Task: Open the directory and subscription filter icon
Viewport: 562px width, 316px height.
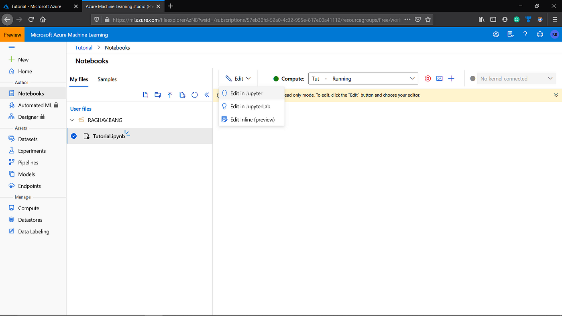Action: pyautogui.click(x=511, y=34)
